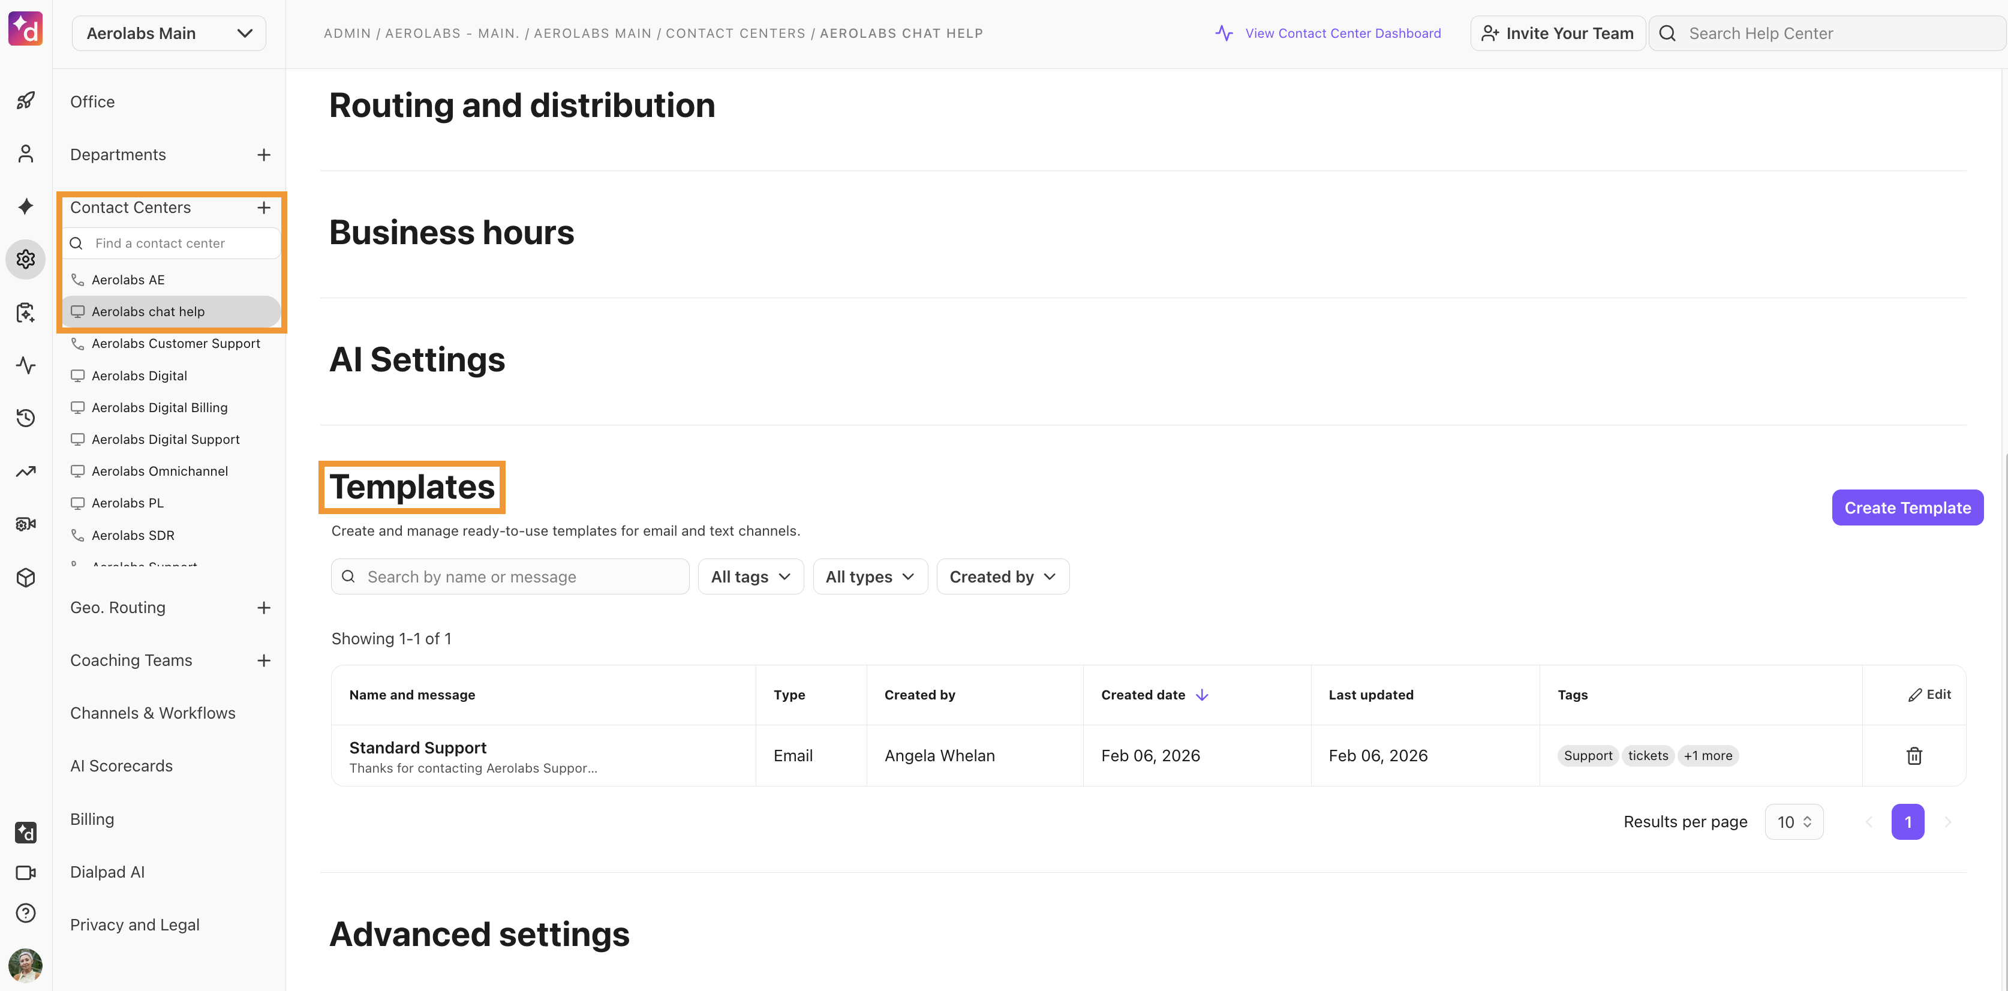2008x991 pixels.
Task: Add a new Coaching Team with plus icon
Action: click(263, 660)
